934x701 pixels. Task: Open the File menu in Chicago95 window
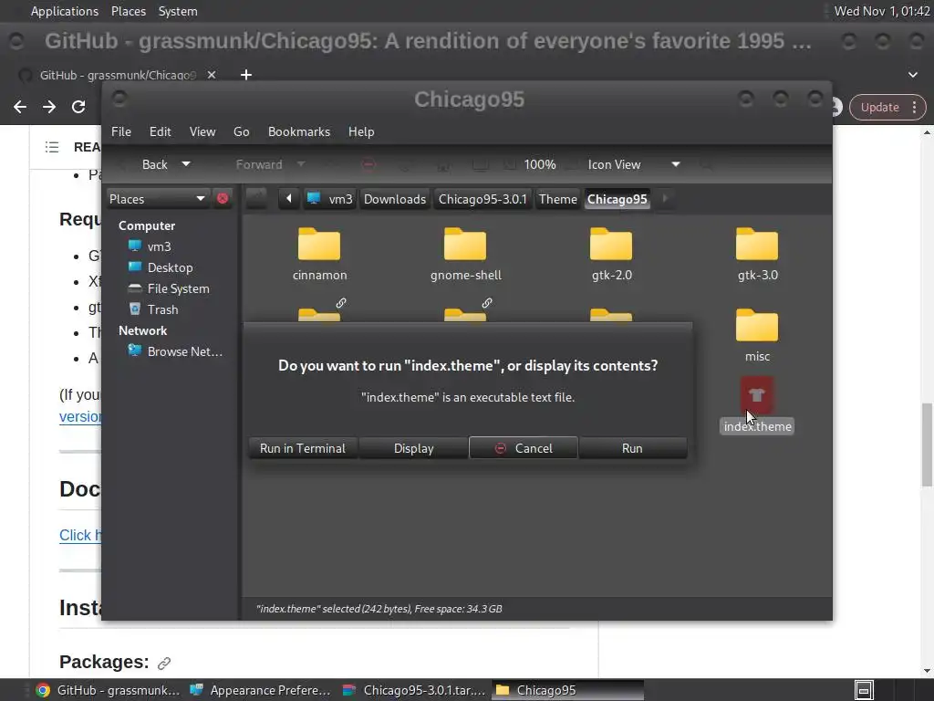coord(121,131)
